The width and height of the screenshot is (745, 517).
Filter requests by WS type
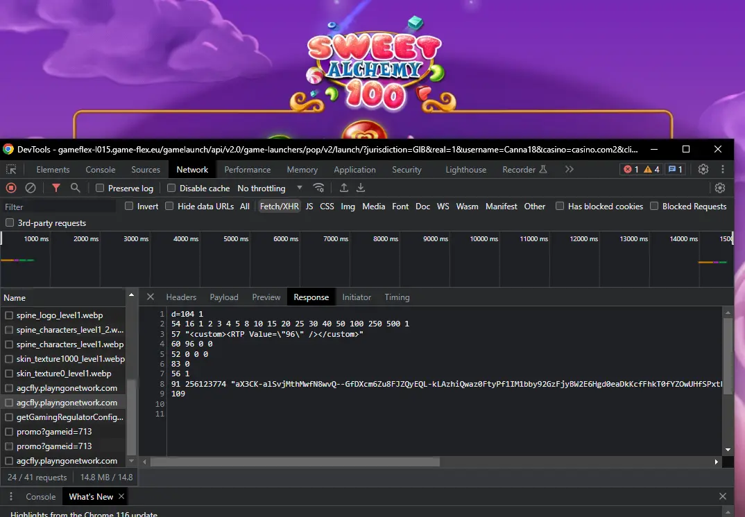pos(443,207)
